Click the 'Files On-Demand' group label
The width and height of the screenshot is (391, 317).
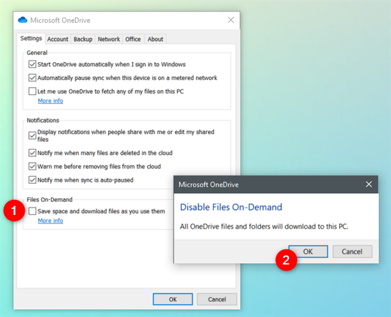[49, 200]
